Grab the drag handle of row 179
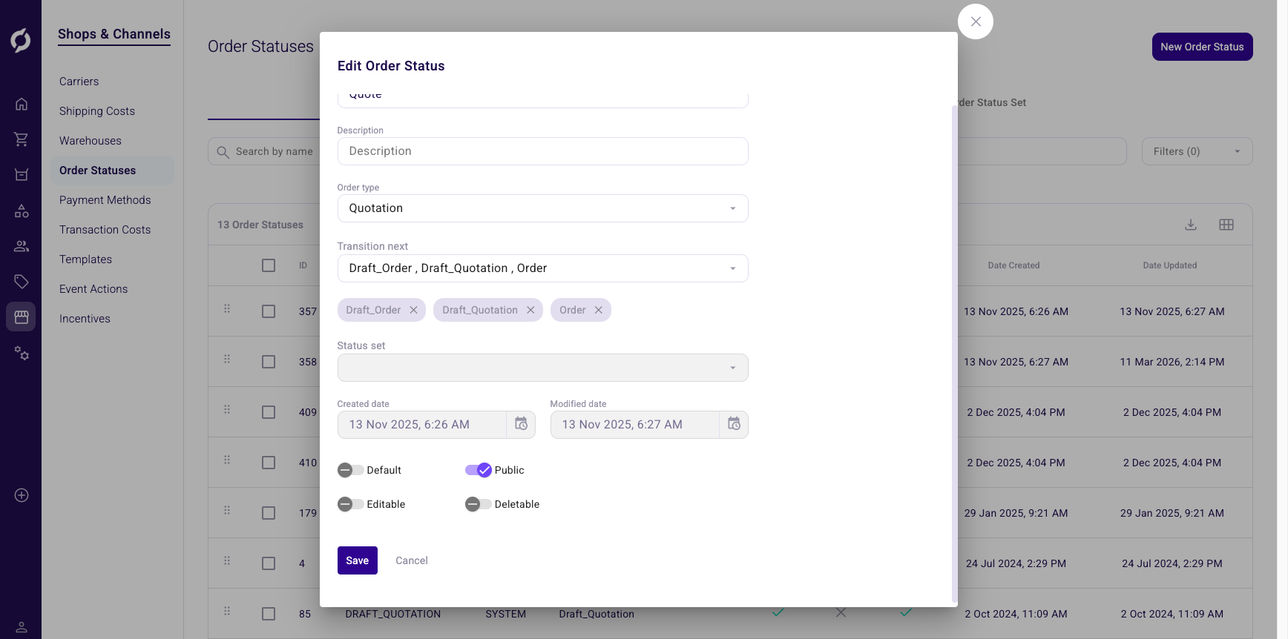This screenshot has width=1288, height=639. click(227, 510)
